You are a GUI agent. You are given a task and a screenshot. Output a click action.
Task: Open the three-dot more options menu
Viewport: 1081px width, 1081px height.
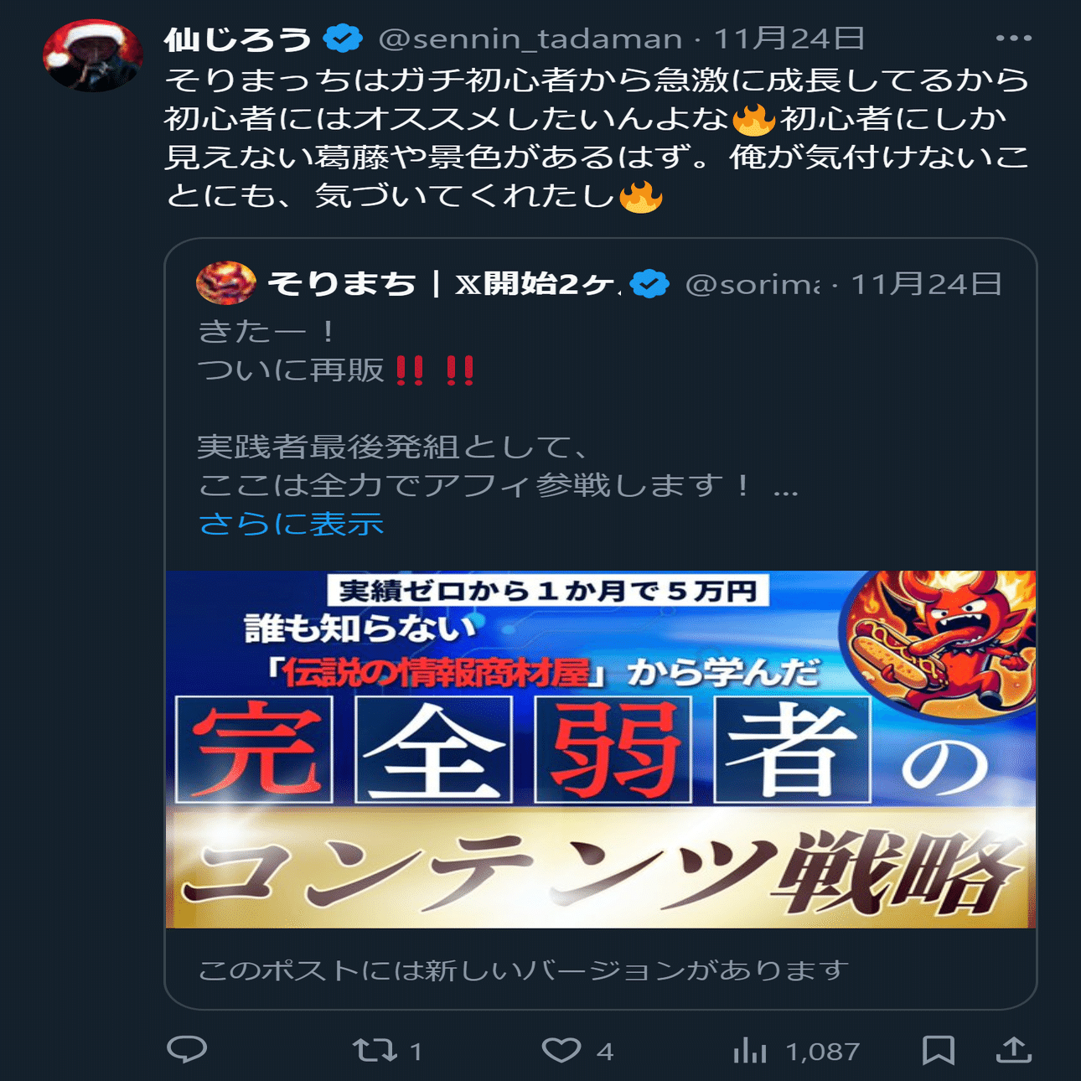(1014, 39)
